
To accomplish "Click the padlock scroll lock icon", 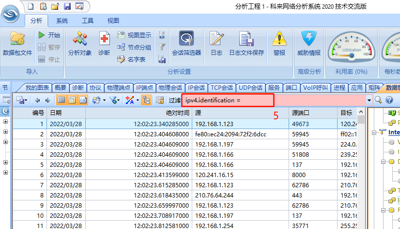I will pos(160,100).
